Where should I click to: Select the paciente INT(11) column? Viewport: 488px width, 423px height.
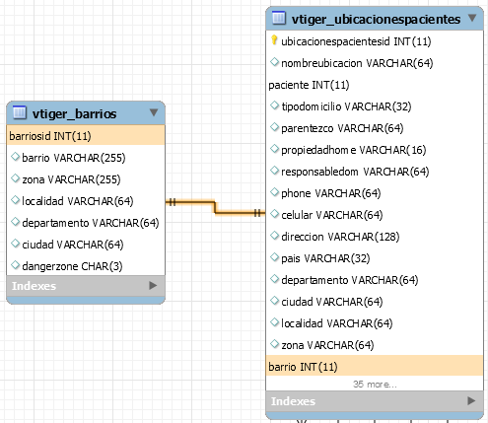(x=375, y=85)
